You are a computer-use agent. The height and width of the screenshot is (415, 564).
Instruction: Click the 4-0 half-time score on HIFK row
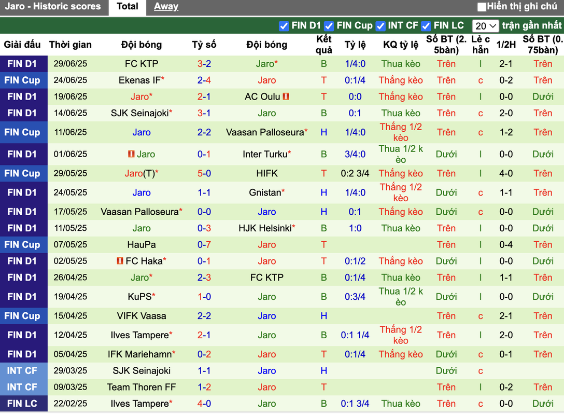[x=506, y=173]
